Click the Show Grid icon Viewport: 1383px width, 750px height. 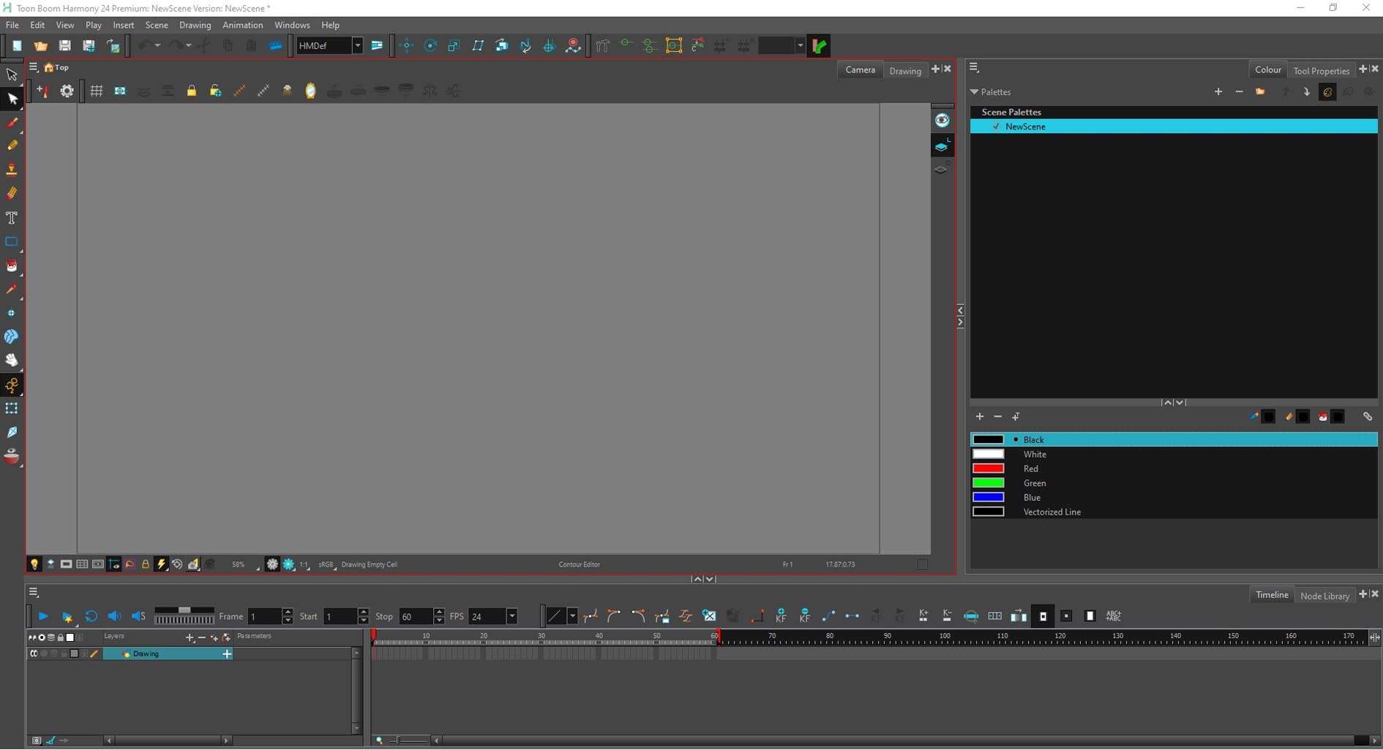pos(96,91)
